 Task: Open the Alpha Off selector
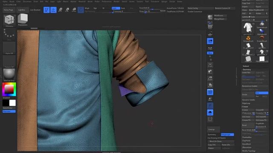coord(9,48)
